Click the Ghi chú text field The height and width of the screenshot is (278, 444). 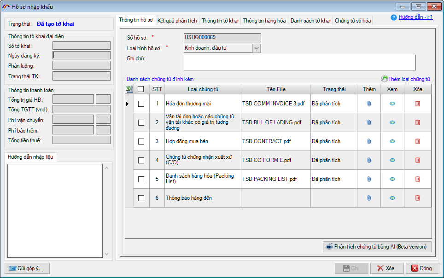pos(299,62)
